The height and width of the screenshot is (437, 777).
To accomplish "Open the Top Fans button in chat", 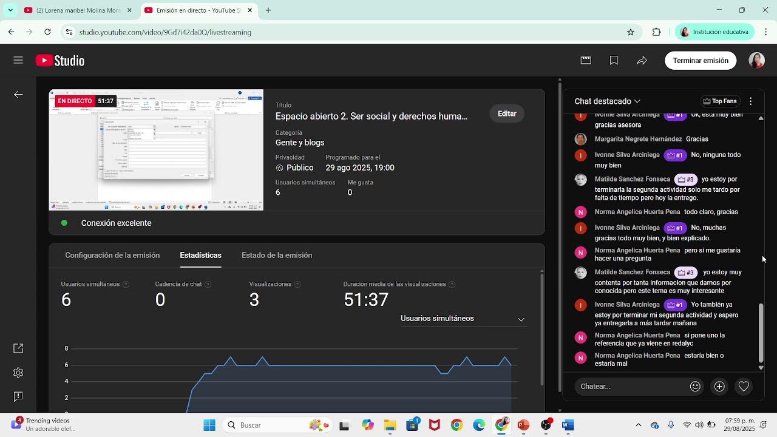I will tap(719, 101).
